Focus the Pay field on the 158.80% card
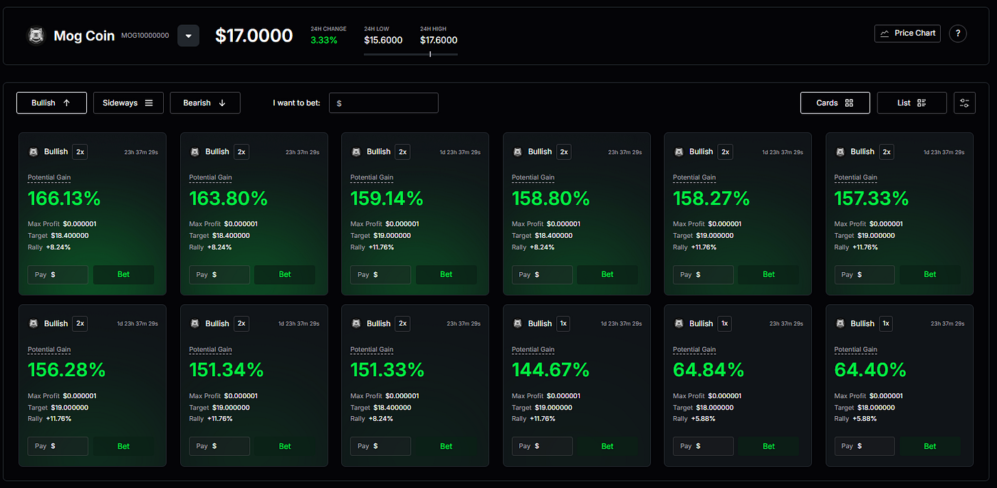This screenshot has height=488, width=997. coord(542,274)
